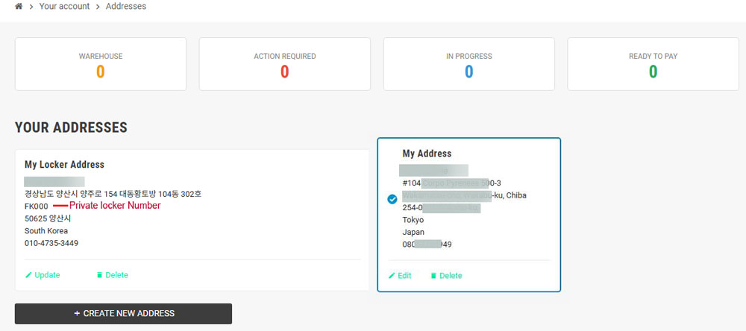746x331 pixels.
Task: Click the trash icon in My Address card
Action: [x=433, y=276]
